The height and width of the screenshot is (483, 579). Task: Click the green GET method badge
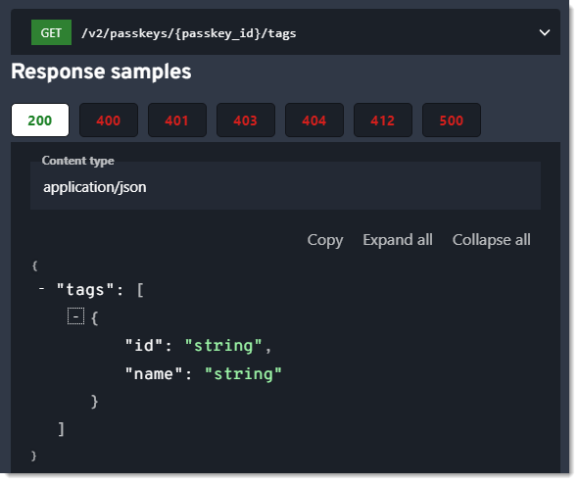click(x=51, y=32)
